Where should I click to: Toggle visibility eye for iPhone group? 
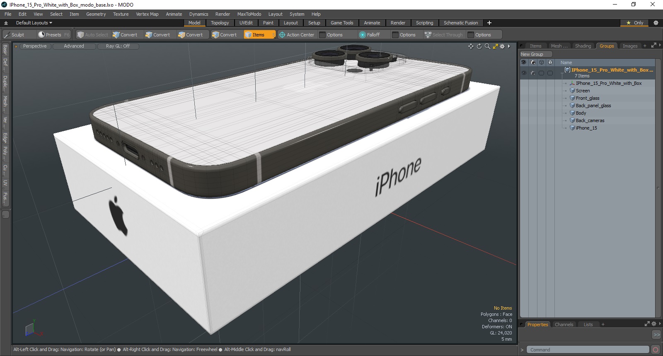[x=524, y=73]
